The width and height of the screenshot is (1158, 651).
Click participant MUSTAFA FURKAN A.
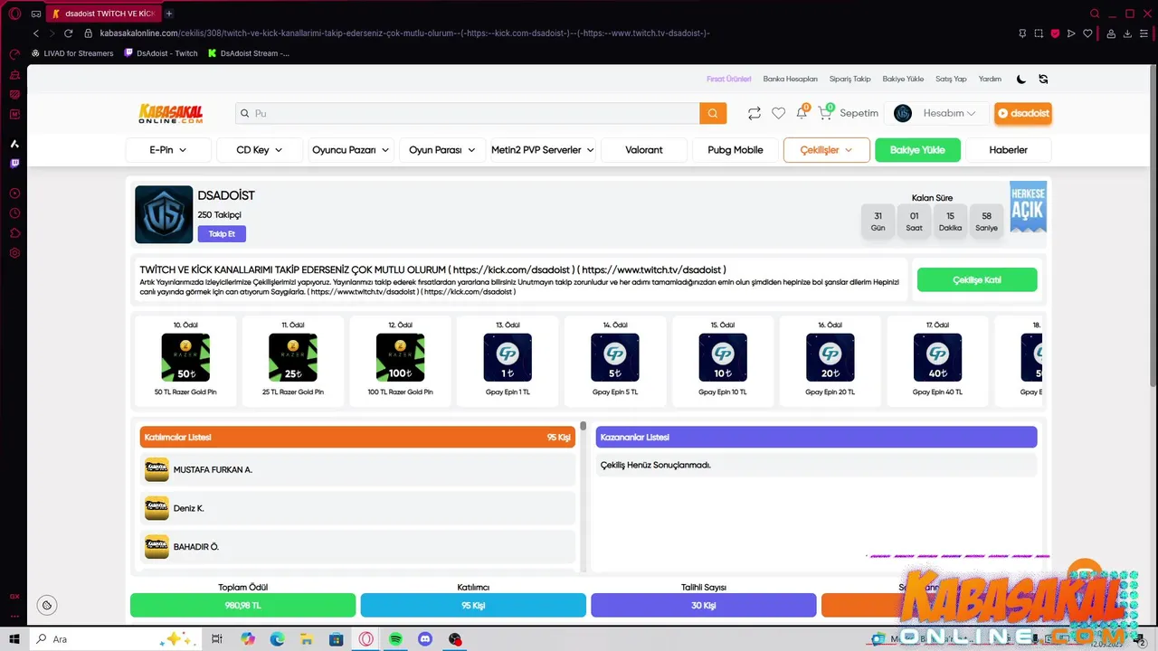pos(357,470)
